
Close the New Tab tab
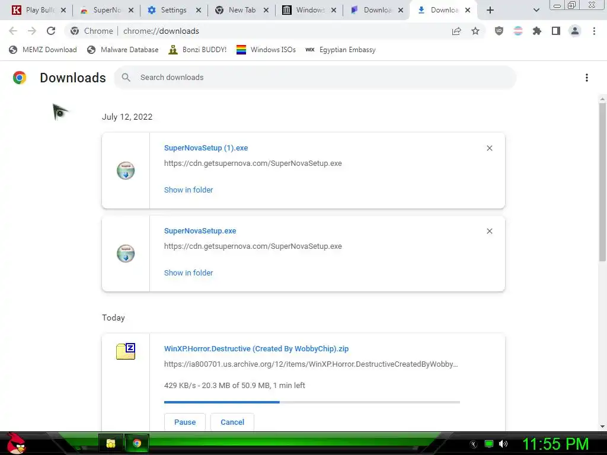266,10
